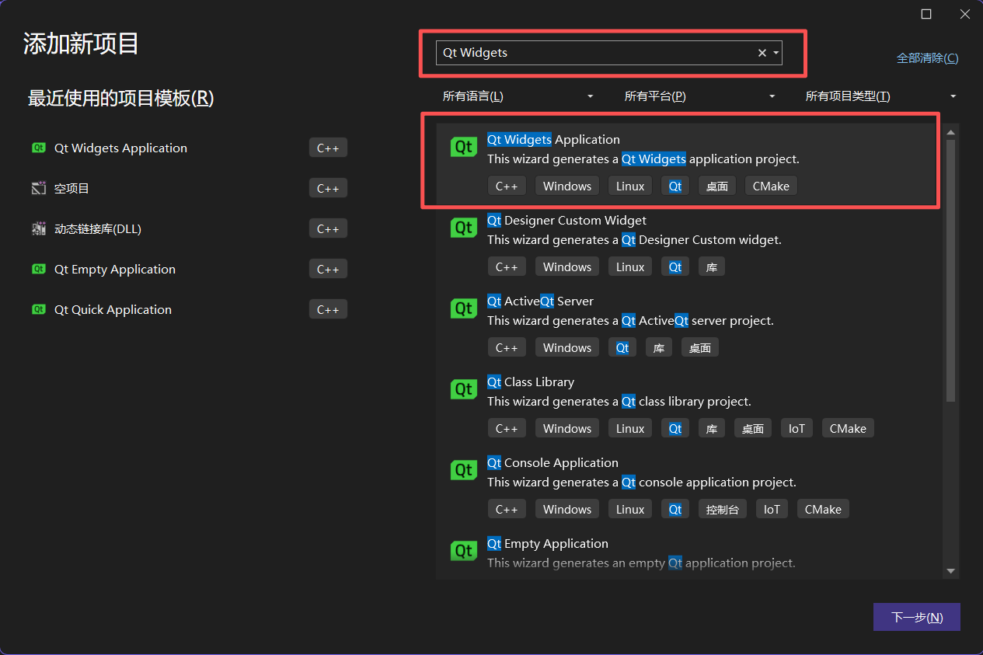
Task: Maximize the 添加新项目 dialog window
Action: (x=926, y=14)
